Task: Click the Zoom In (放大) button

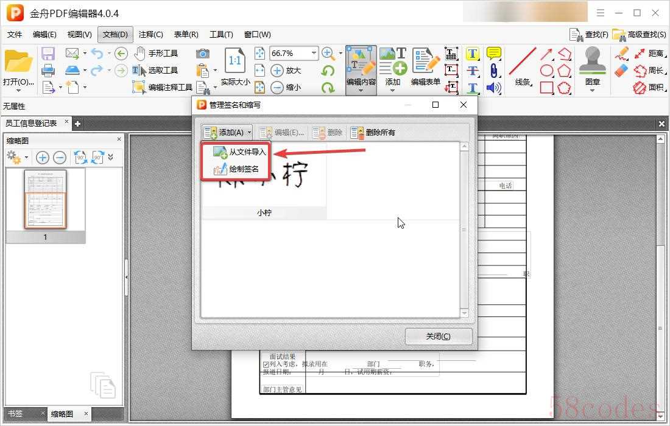Action: pos(286,71)
